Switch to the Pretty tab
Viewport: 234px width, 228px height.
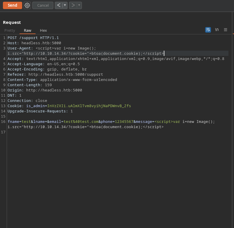(x=10, y=30)
